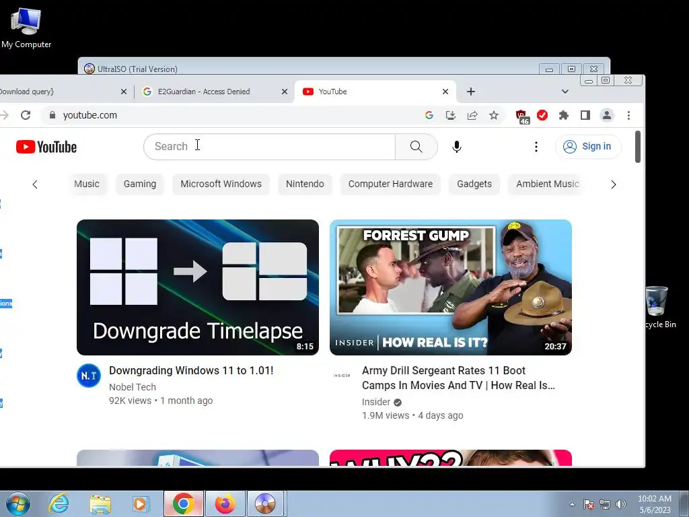This screenshot has height=517, width=689.
Task: Open Forrest Gump How Real Is It thumbnail
Action: [451, 287]
